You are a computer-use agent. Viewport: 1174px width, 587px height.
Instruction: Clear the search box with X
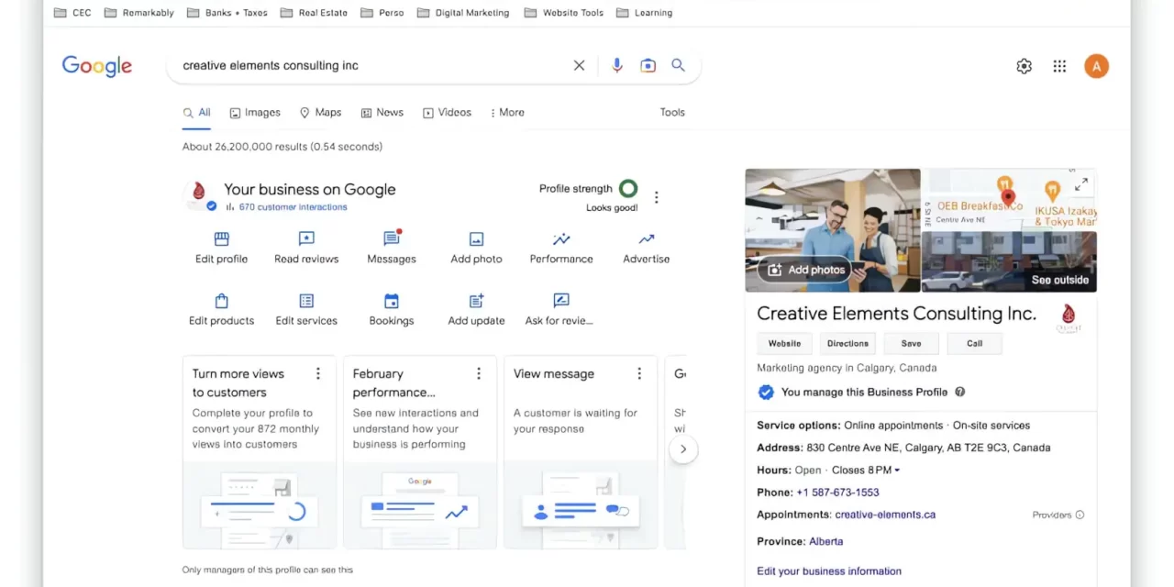click(x=579, y=65)
